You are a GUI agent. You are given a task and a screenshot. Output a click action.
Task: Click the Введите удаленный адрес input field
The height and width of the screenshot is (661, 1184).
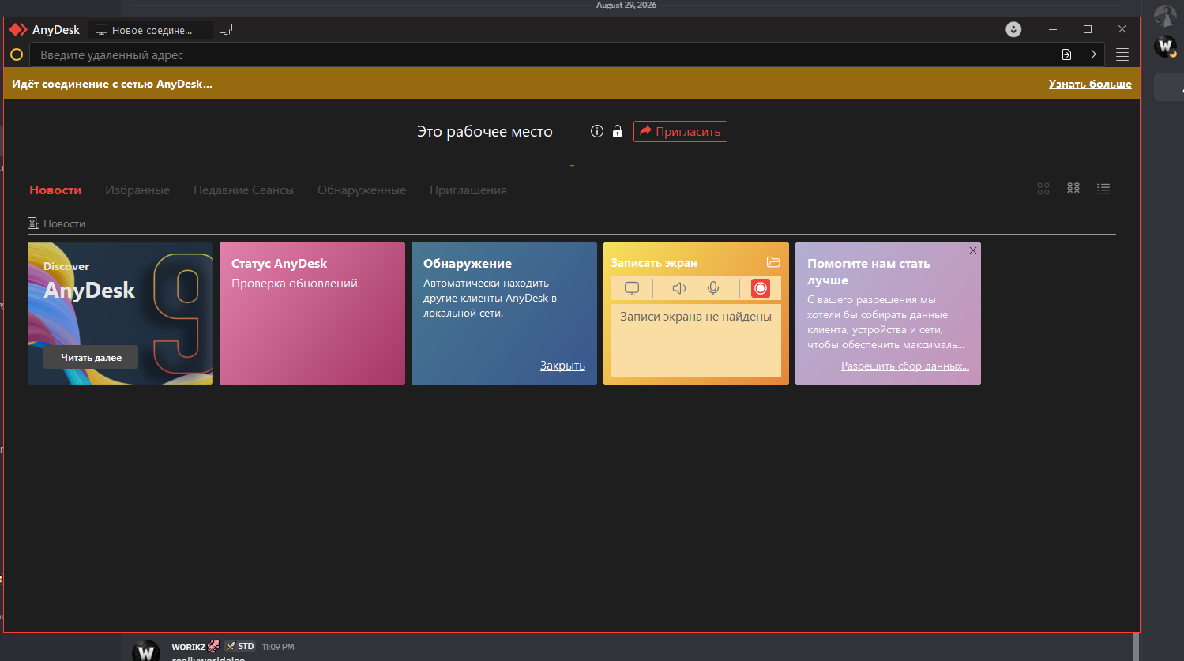click(x=545, y=54)
